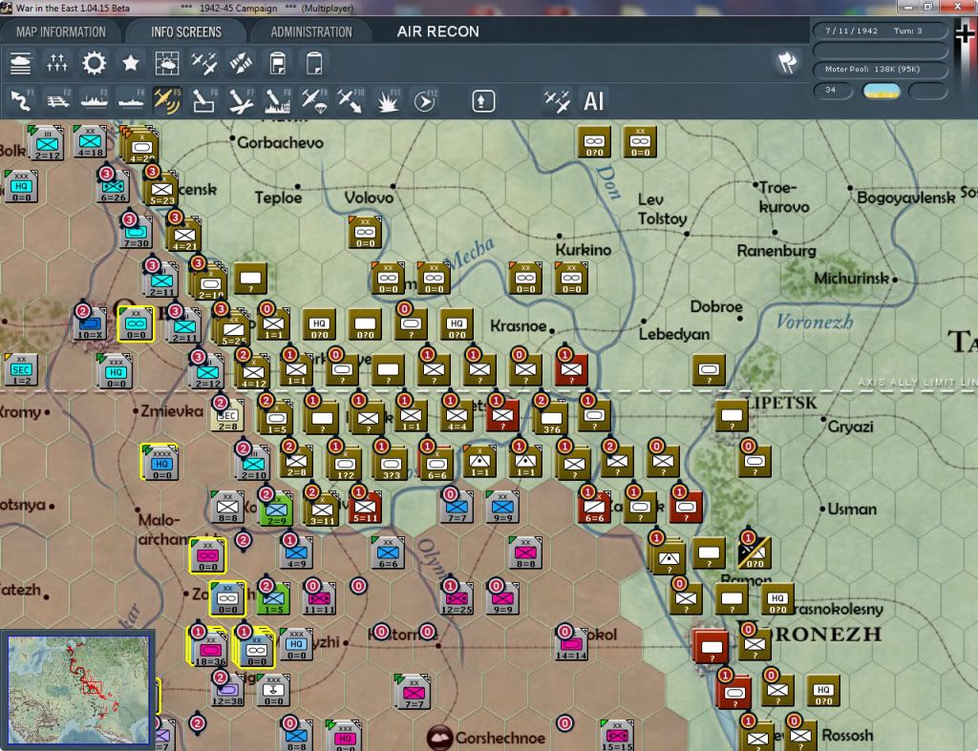This screenshot has height=751, width=978.
Task: Click the Gorshechnoe town marker icon
Action: click(439, 738)
